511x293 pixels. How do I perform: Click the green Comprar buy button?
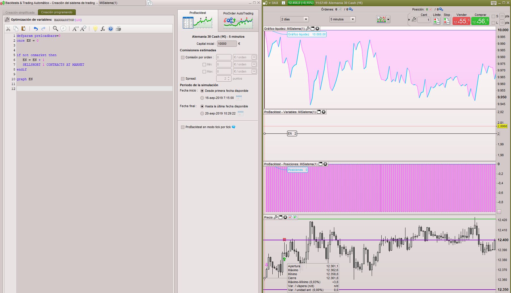click(480, 21)
